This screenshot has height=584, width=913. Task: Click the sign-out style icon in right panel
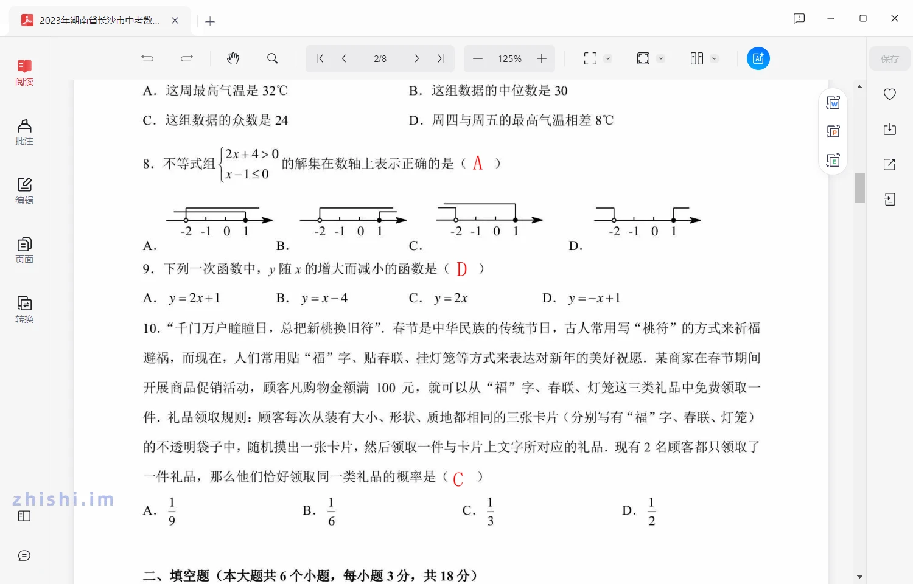coord(890,200)
